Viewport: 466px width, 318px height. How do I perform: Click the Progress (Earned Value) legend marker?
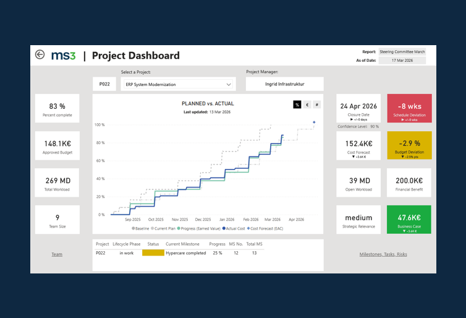pos(179,228)
